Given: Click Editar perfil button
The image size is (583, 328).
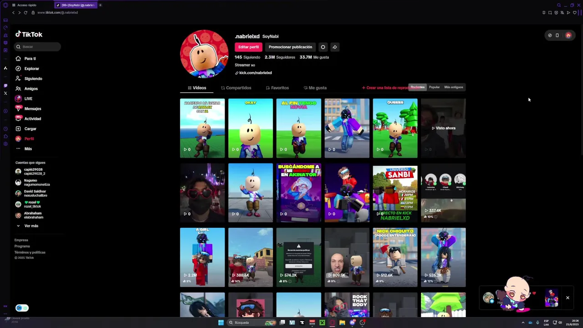Looking at the screenshot, I should click(x=248, y=47).
